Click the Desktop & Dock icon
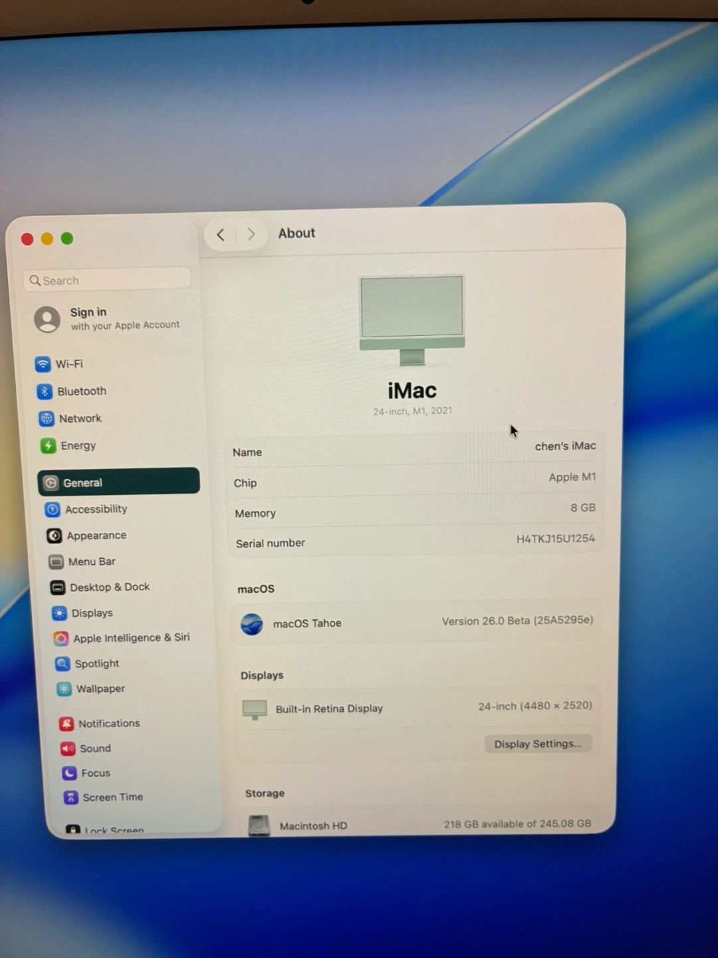This screenshot has width=718, height=958. pos(58,587)
